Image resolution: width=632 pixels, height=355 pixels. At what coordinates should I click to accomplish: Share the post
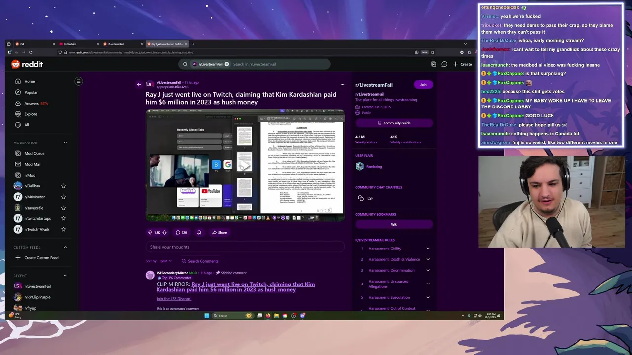tap(219, 232)
